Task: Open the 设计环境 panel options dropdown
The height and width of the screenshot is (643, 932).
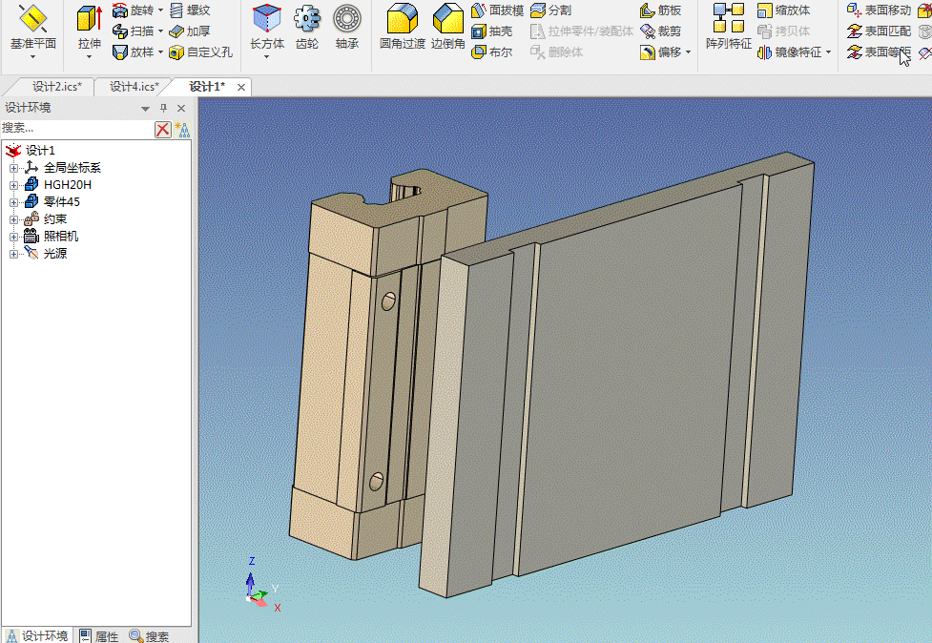Action: [145, 108]
